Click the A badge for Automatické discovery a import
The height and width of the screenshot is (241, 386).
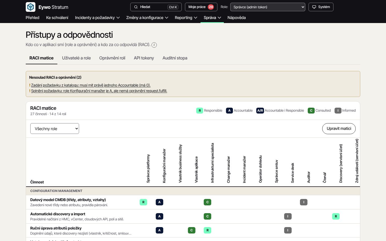159,216
